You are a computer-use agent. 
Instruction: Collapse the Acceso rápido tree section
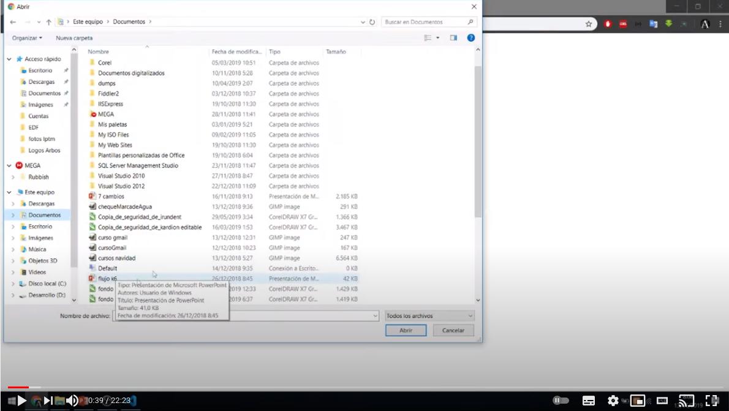(9, 59)
